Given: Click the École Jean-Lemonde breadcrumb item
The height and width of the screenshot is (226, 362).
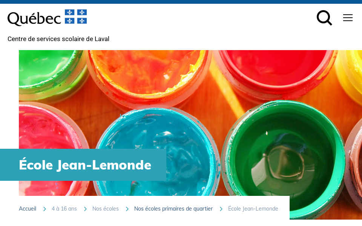Looking at the screenshot, I should (253, 209).
